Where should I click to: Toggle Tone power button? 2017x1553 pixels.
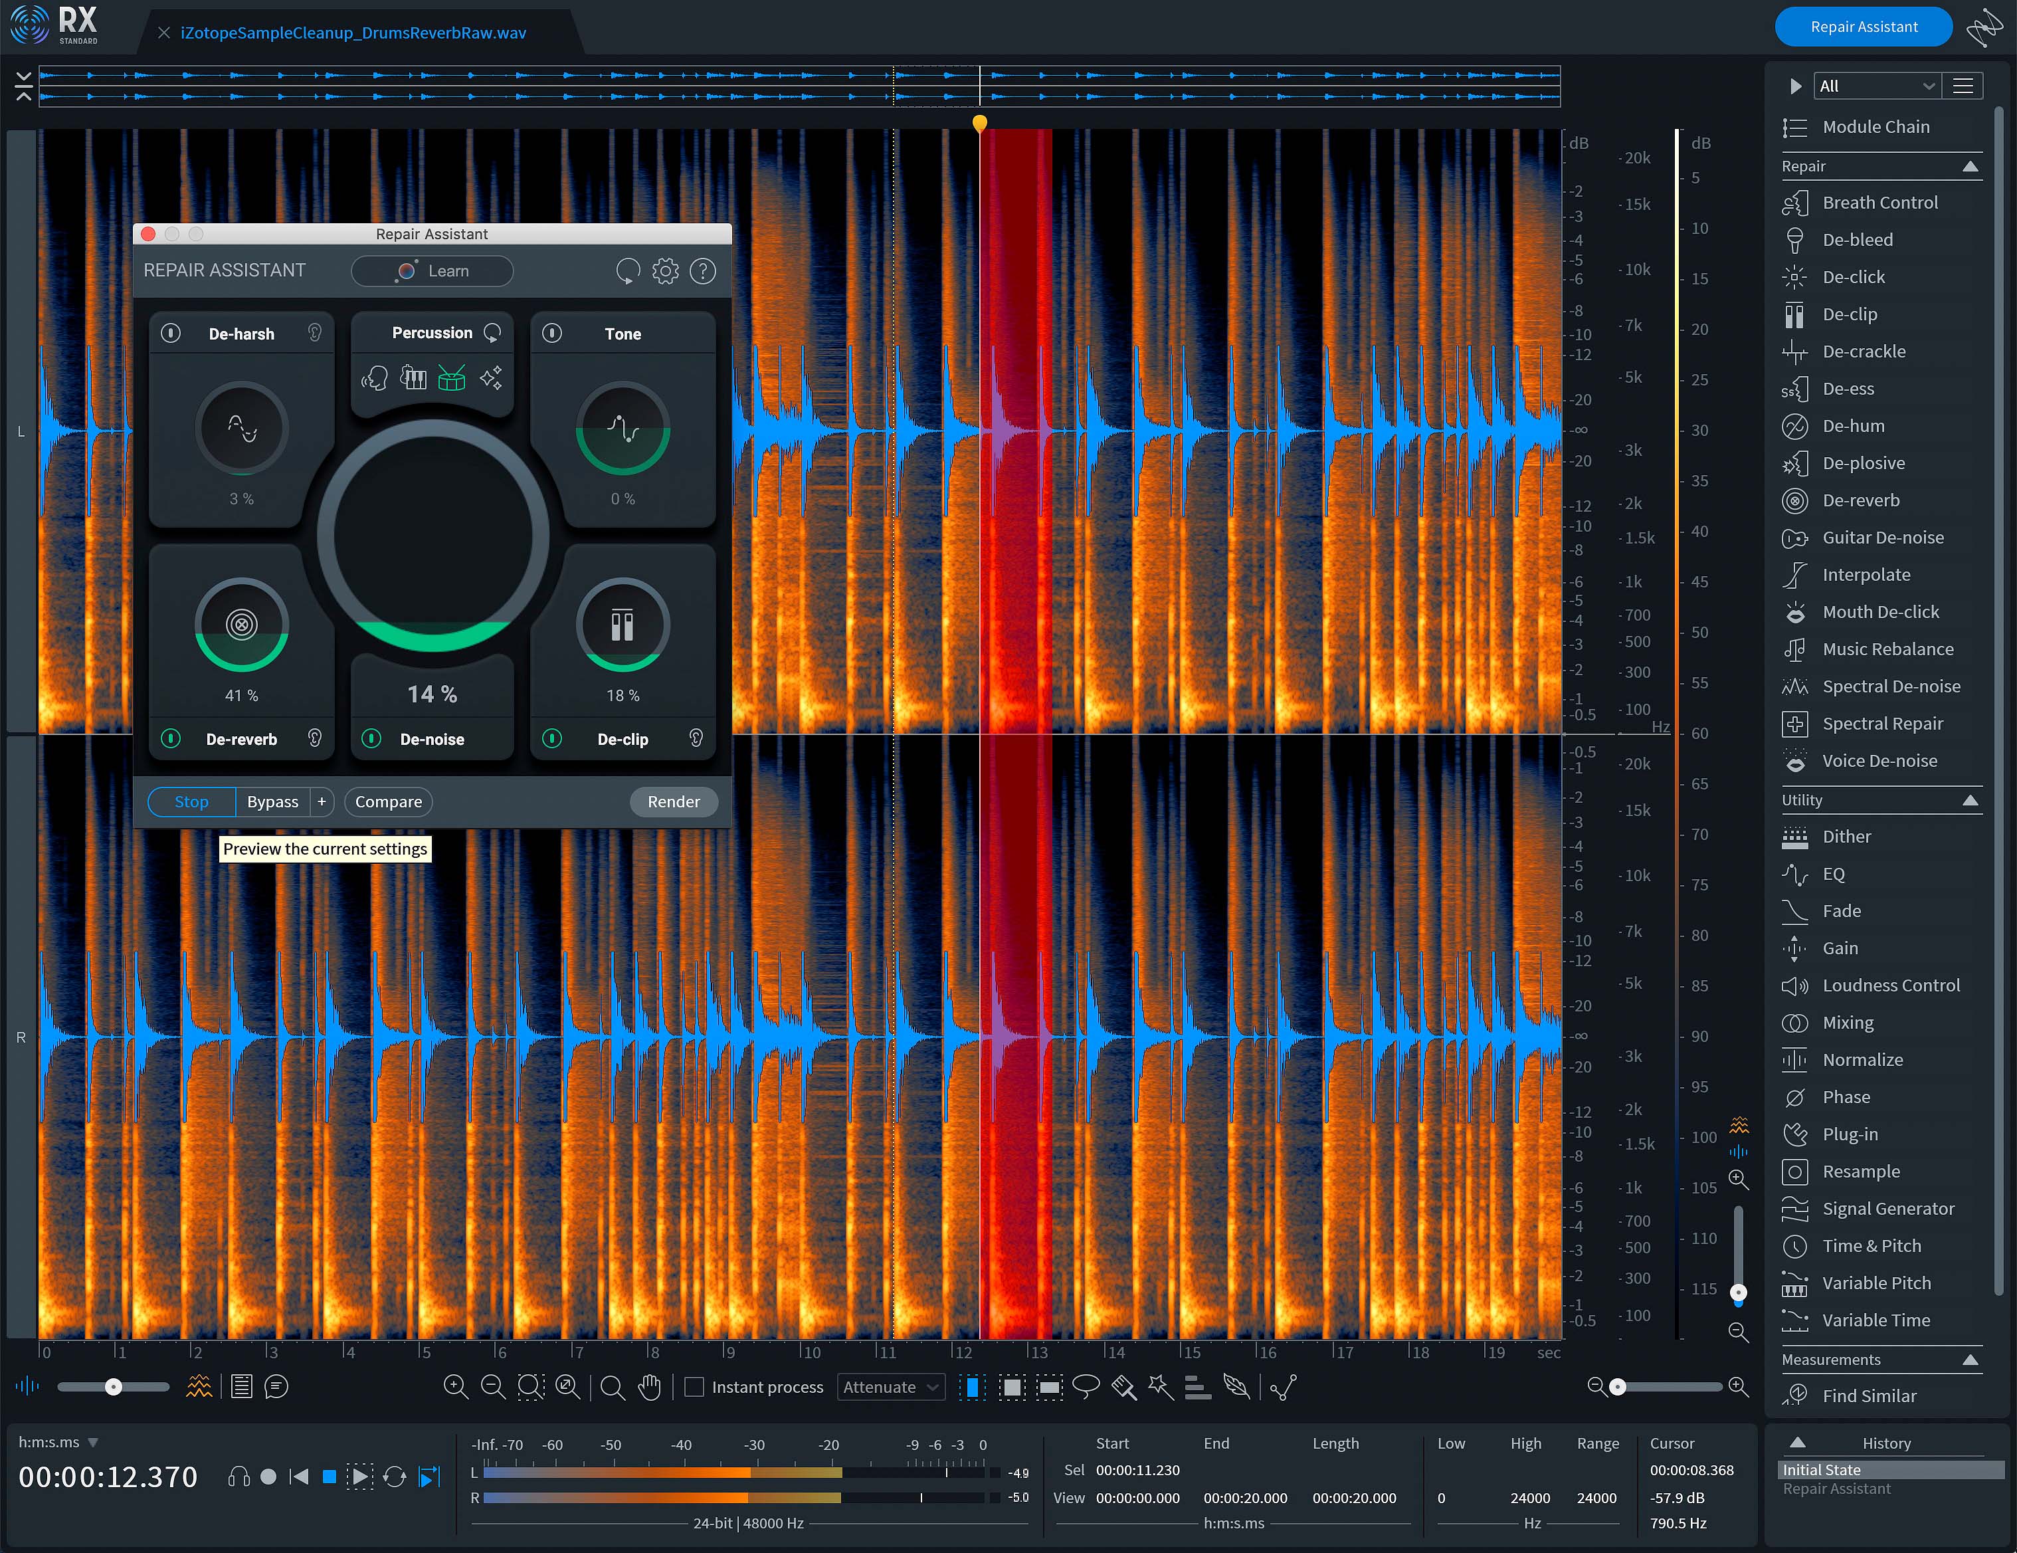click(x=552, y=332)
